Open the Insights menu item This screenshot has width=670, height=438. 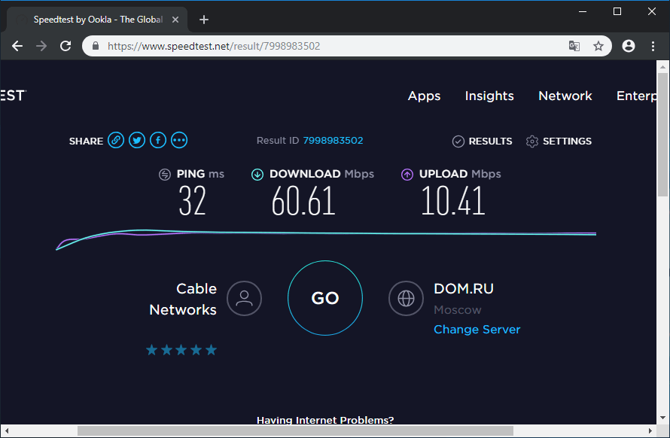[x=489, y=96]
